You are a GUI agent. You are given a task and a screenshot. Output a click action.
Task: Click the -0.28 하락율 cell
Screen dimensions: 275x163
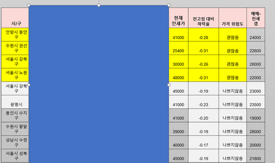203,35
